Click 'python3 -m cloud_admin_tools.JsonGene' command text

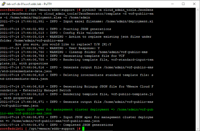(117, 10)
